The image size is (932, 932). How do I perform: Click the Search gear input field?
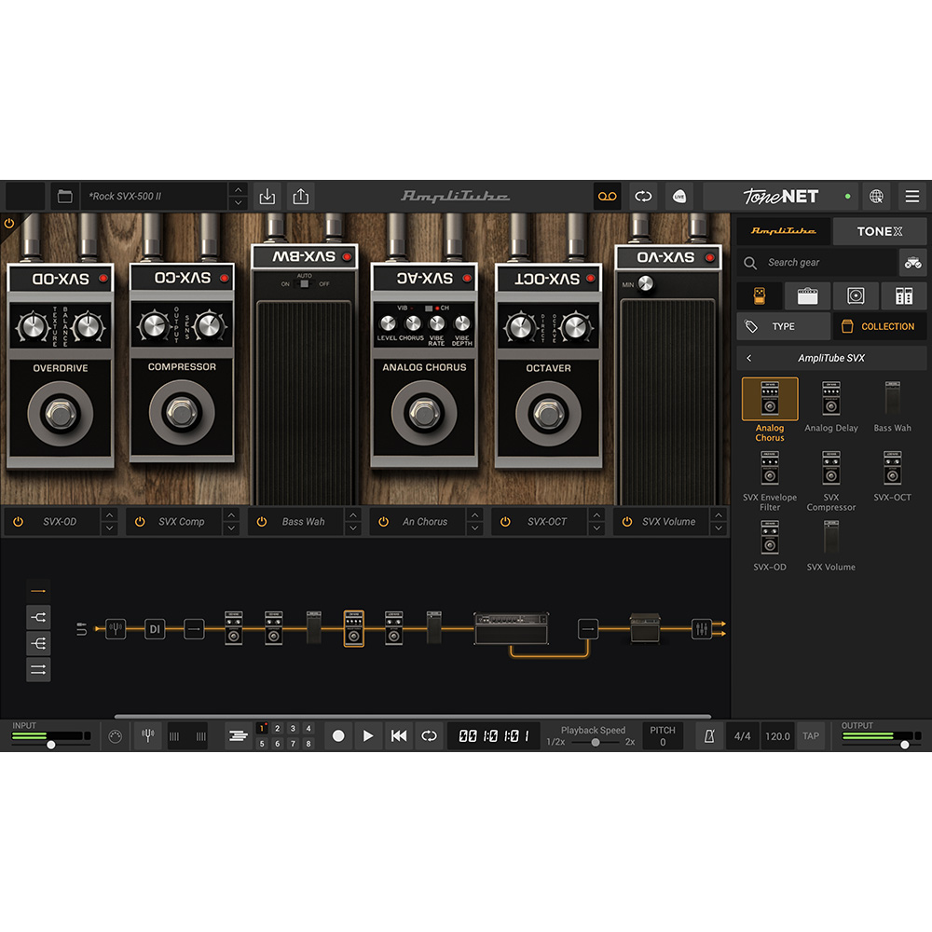point(817,262)
